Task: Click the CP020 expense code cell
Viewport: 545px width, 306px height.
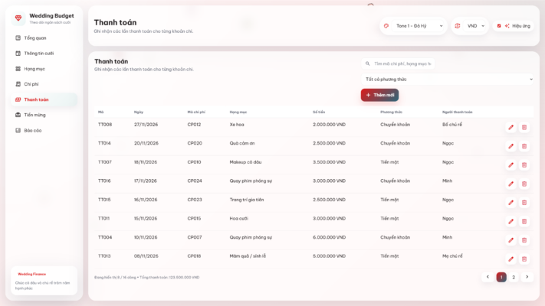Action: pos(195,143)
